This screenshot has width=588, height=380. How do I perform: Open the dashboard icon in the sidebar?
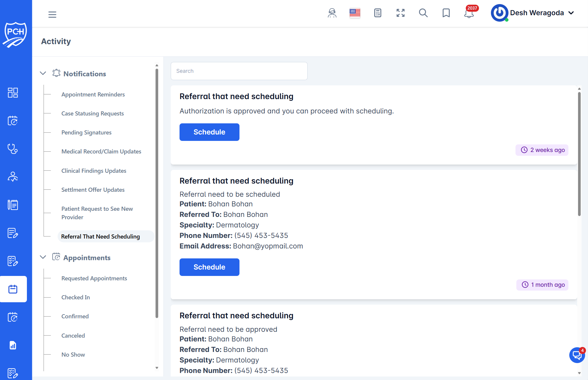[x=13, y=93]
